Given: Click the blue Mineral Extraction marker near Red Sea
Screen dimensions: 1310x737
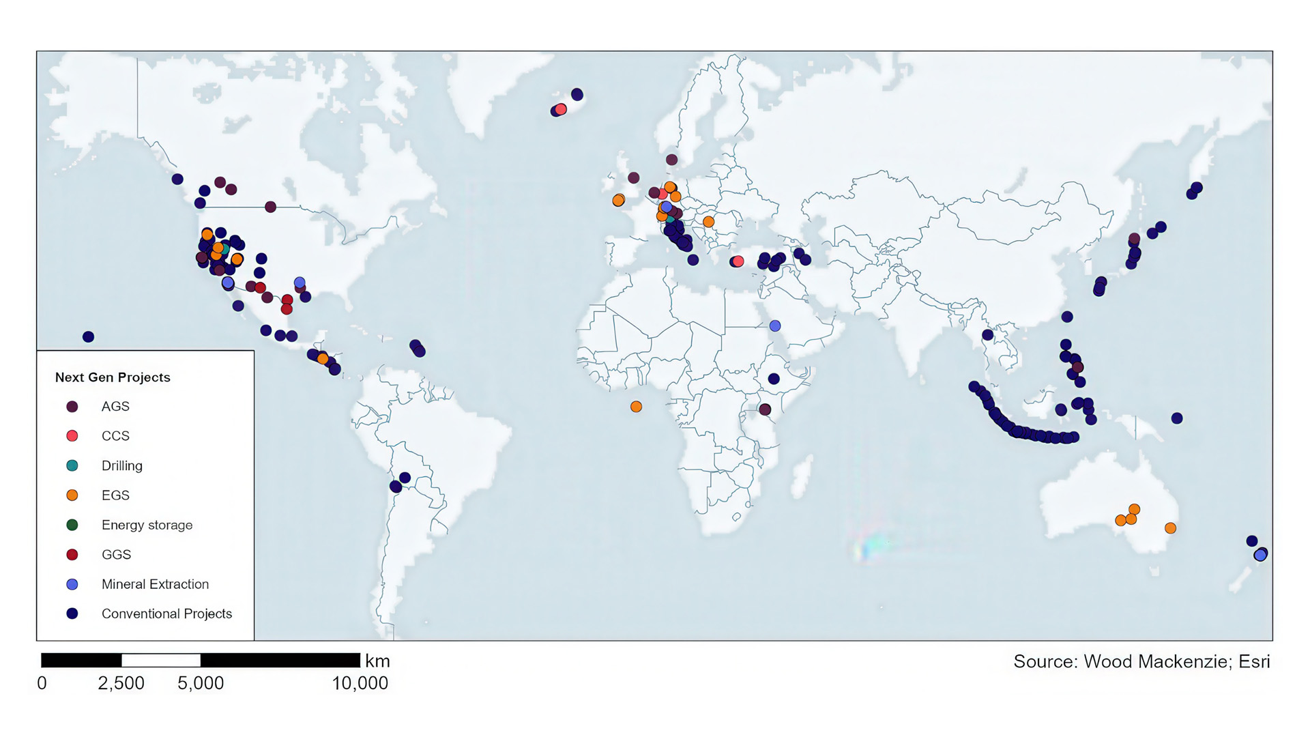Looking at the screenshot, I should pyautogui.click(x=775, y=326).
